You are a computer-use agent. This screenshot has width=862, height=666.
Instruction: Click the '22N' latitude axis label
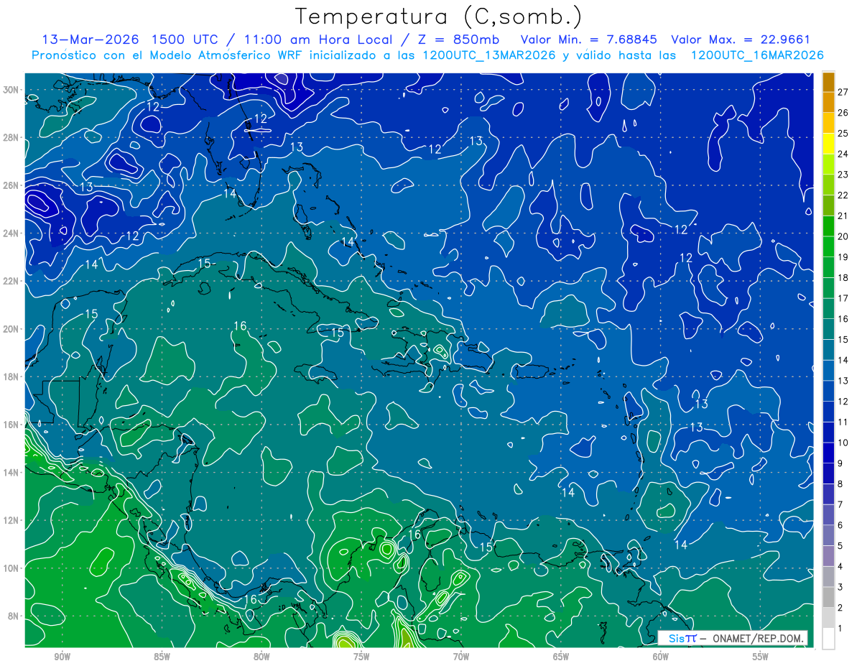tap(12, 281)
